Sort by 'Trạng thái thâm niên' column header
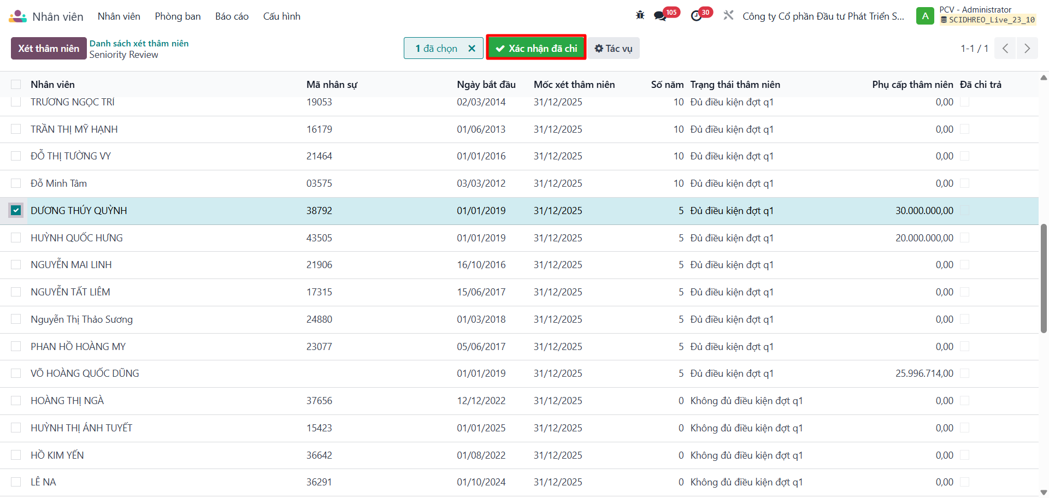The width and height of the screenshot is (1049, 498). coord(735,85)
